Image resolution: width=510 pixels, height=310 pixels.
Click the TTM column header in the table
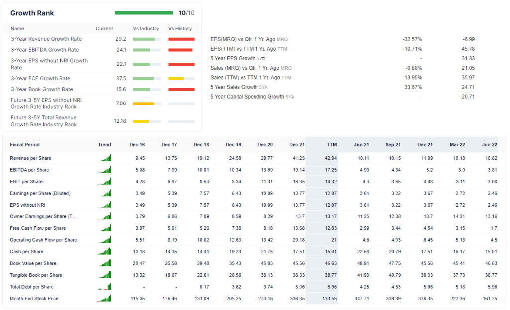[x=332, y=145]
